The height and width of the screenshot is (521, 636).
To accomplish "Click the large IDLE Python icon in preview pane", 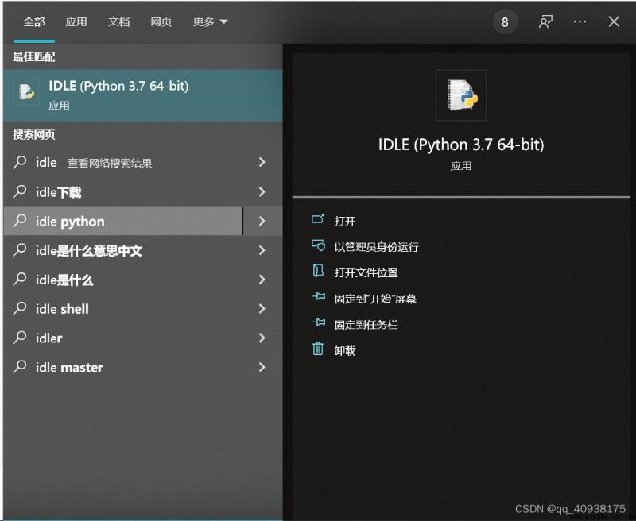I will (x=461, y=95).
